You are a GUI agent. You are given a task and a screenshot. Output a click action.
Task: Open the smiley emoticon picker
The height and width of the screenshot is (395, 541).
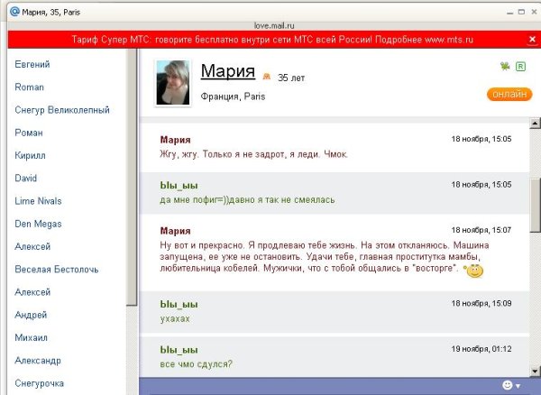tap(508, 385)
